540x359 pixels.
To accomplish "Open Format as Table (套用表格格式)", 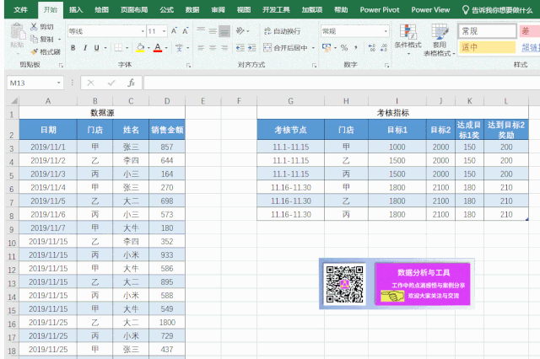I will [440, 40].
